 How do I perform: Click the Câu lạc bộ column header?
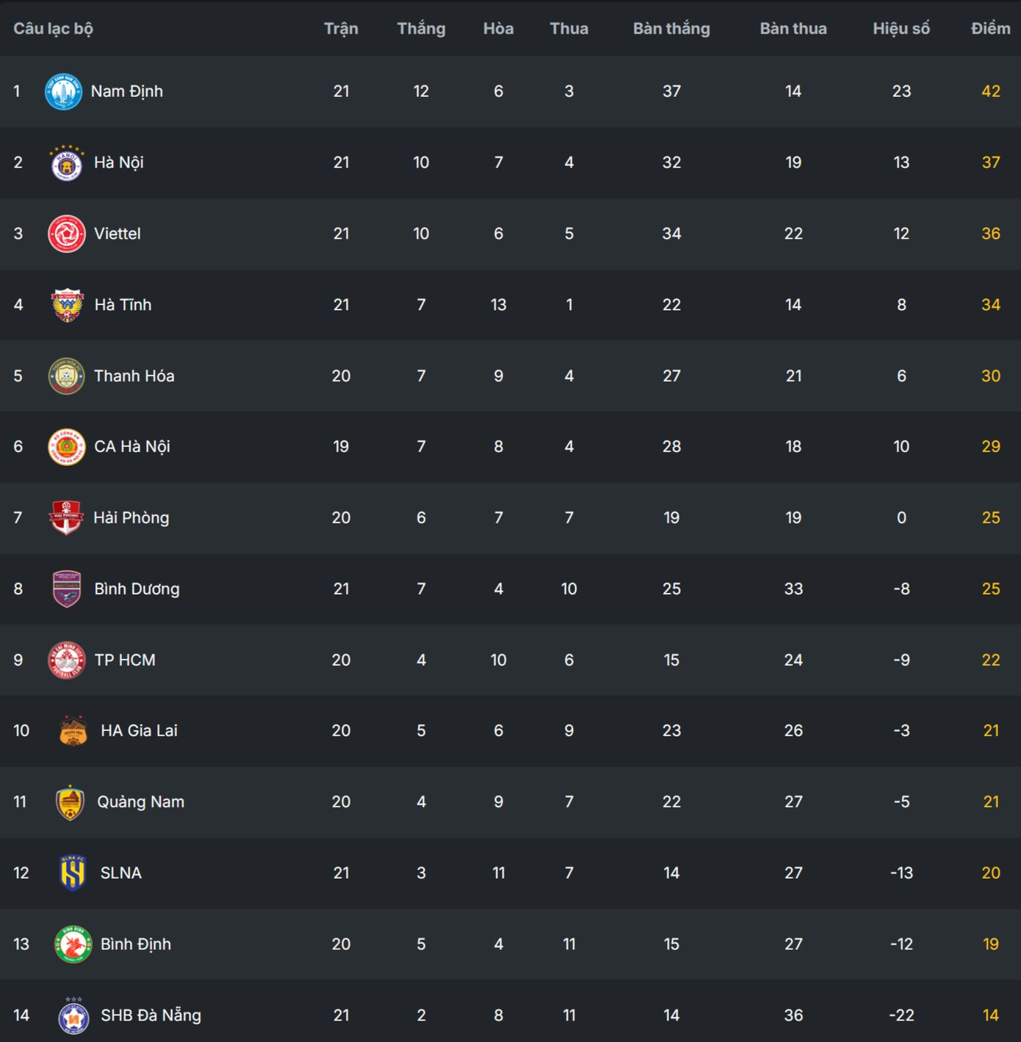pyautogui.click(x=53, y=29)
